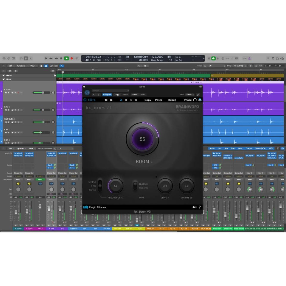The image size is (286, 286).
Task: Click the red Record button
Action: tap(72, 58)
